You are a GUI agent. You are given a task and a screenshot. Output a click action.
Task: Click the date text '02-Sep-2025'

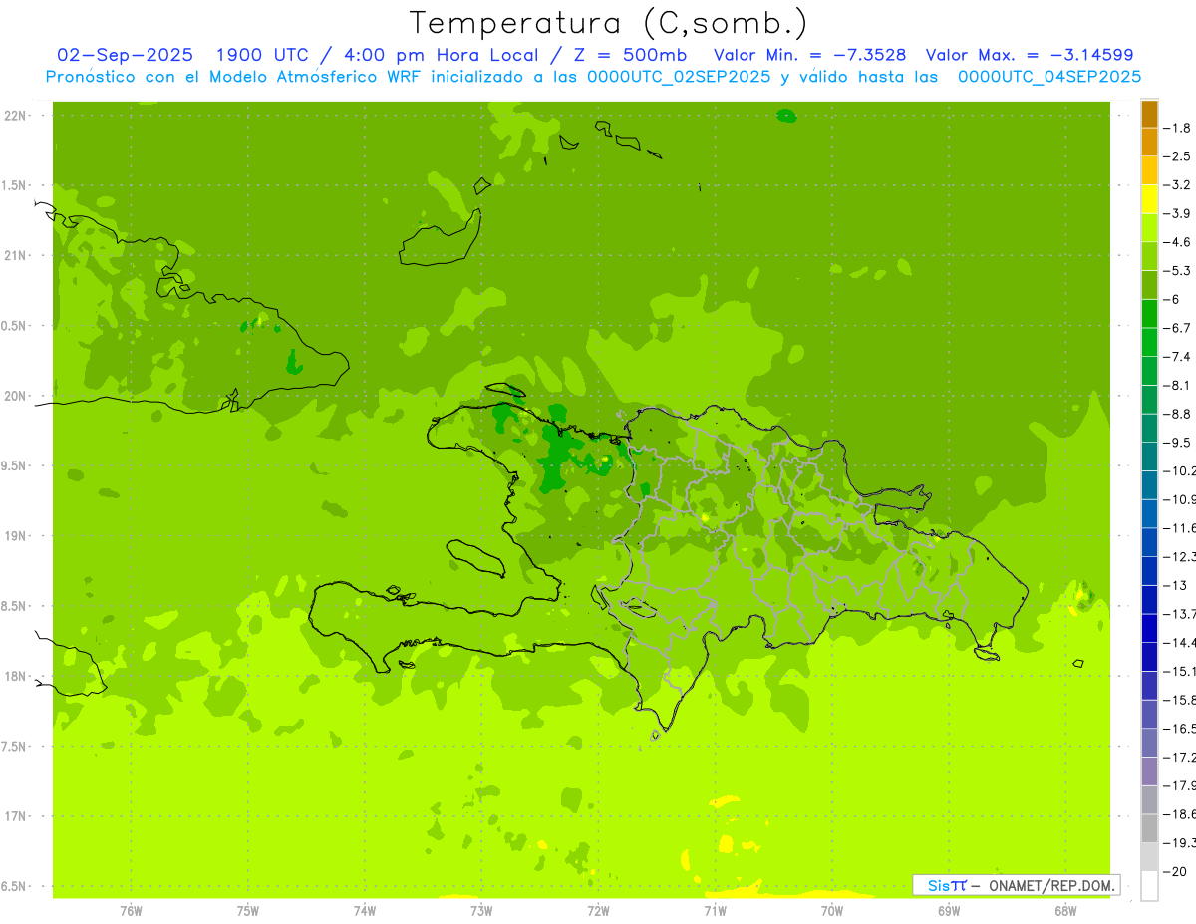[x=126, y=55]
